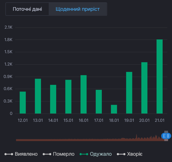Click the green bar for 19.01
This screenshot has width=172, height=162.
click(129, 93)
